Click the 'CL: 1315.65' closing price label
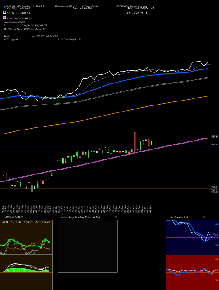The height and width of the screenshot is (290, 219). coord(82,8)
